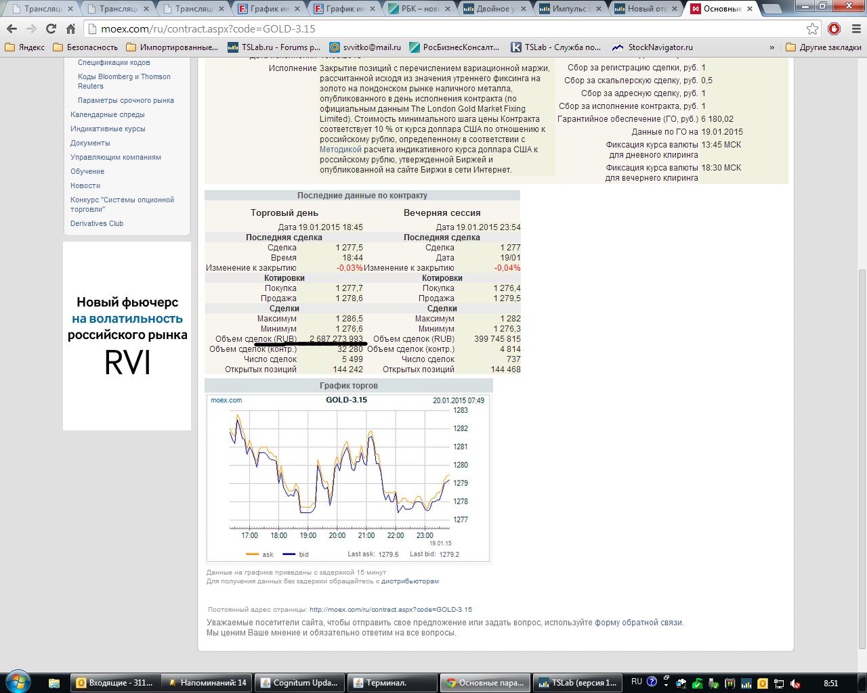867x693 pixels.
Task: Open the Терминал taskbar button
Action: [x=392, y=683]
